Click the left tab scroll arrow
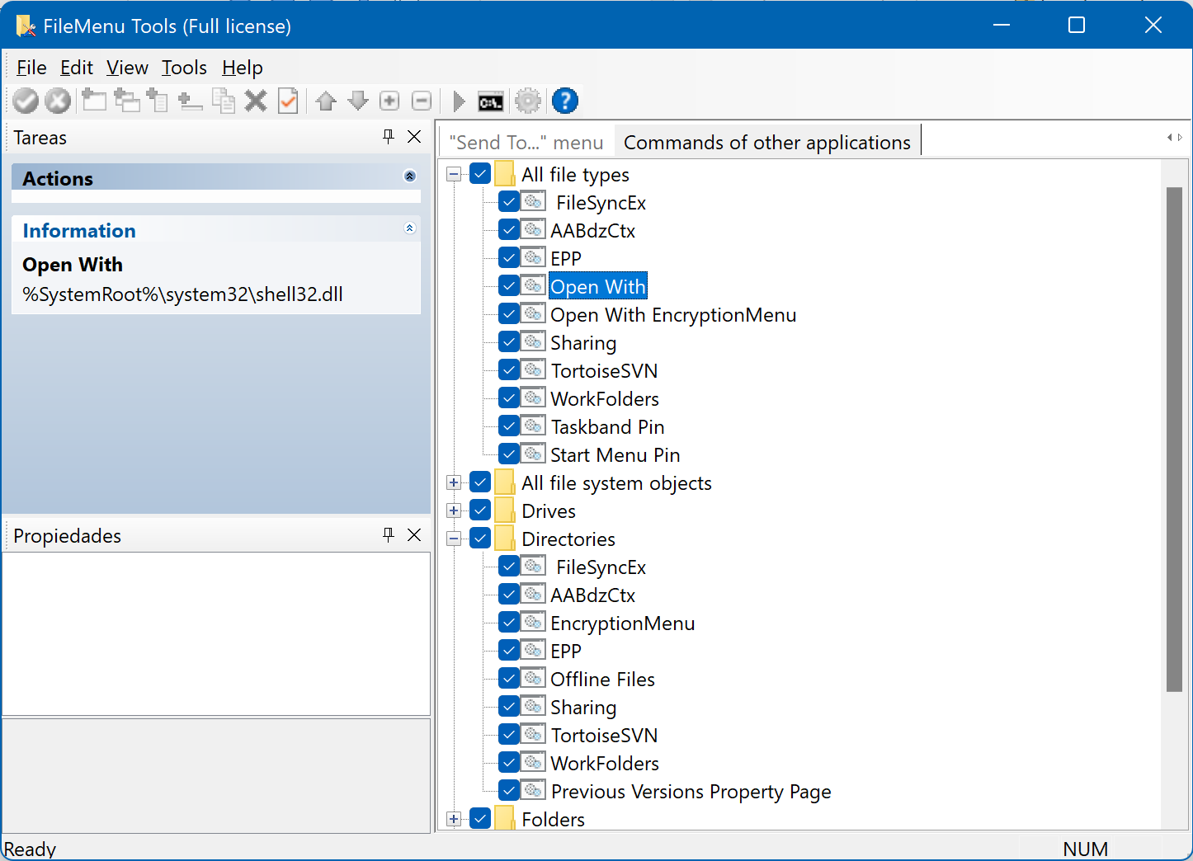The image size is (1193, 861). tap(1169, 138)
